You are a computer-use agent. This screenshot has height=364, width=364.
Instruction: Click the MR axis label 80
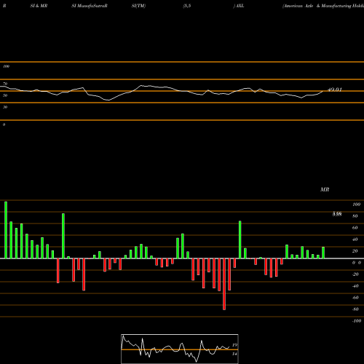coord(355,216)
